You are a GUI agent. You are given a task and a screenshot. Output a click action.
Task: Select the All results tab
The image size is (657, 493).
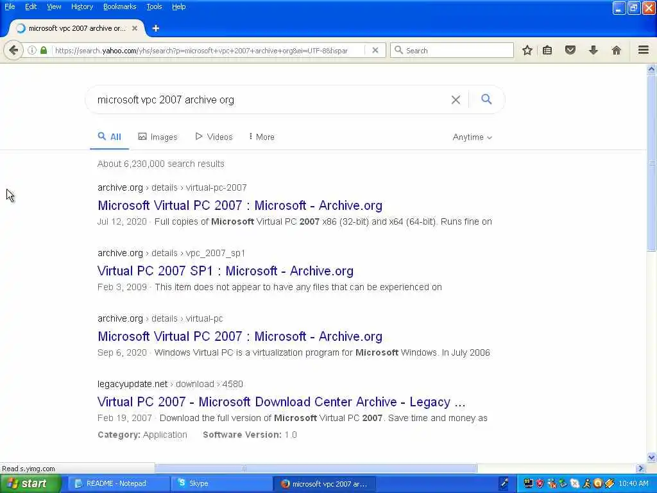[109, 137]
